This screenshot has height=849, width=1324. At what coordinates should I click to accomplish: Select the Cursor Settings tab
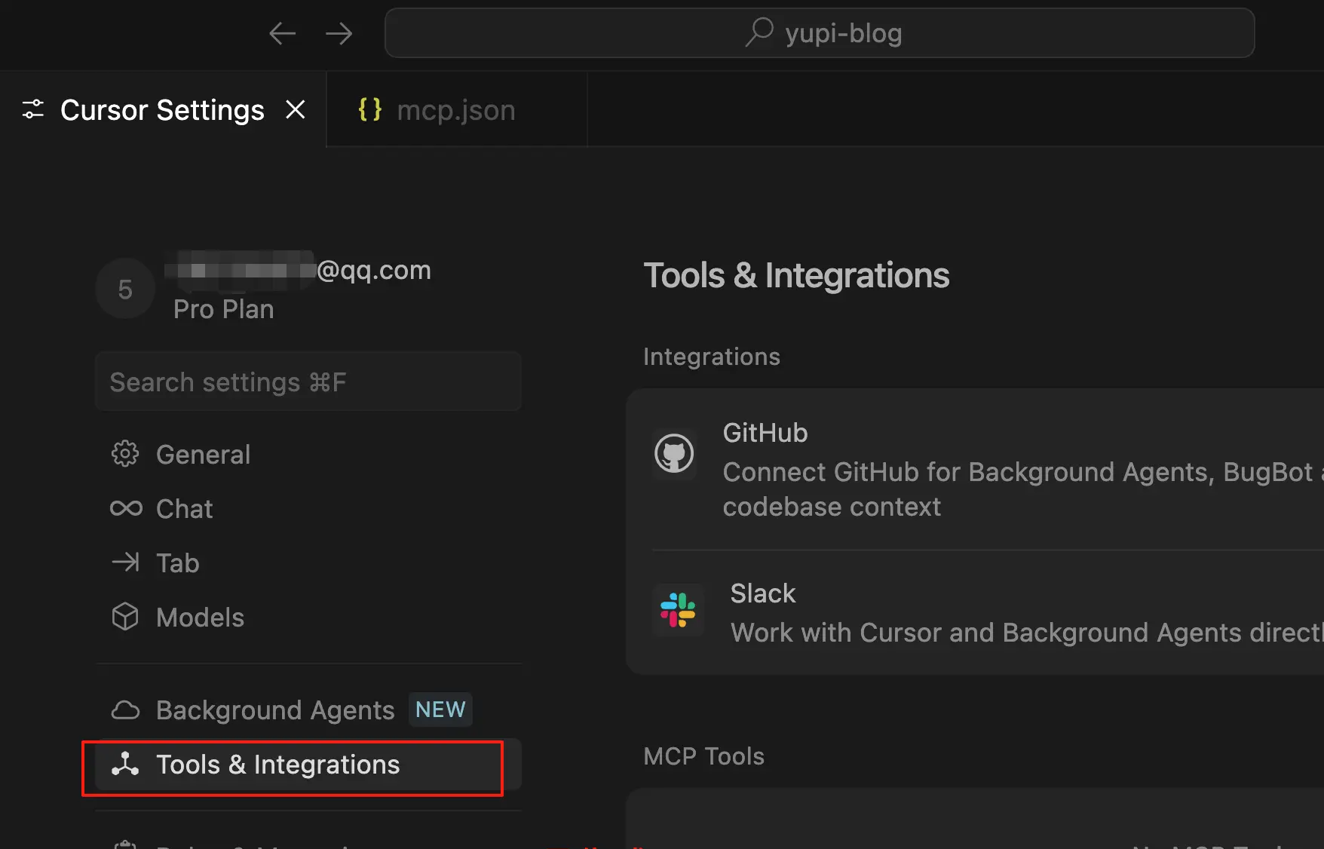[x=161, y=110]
